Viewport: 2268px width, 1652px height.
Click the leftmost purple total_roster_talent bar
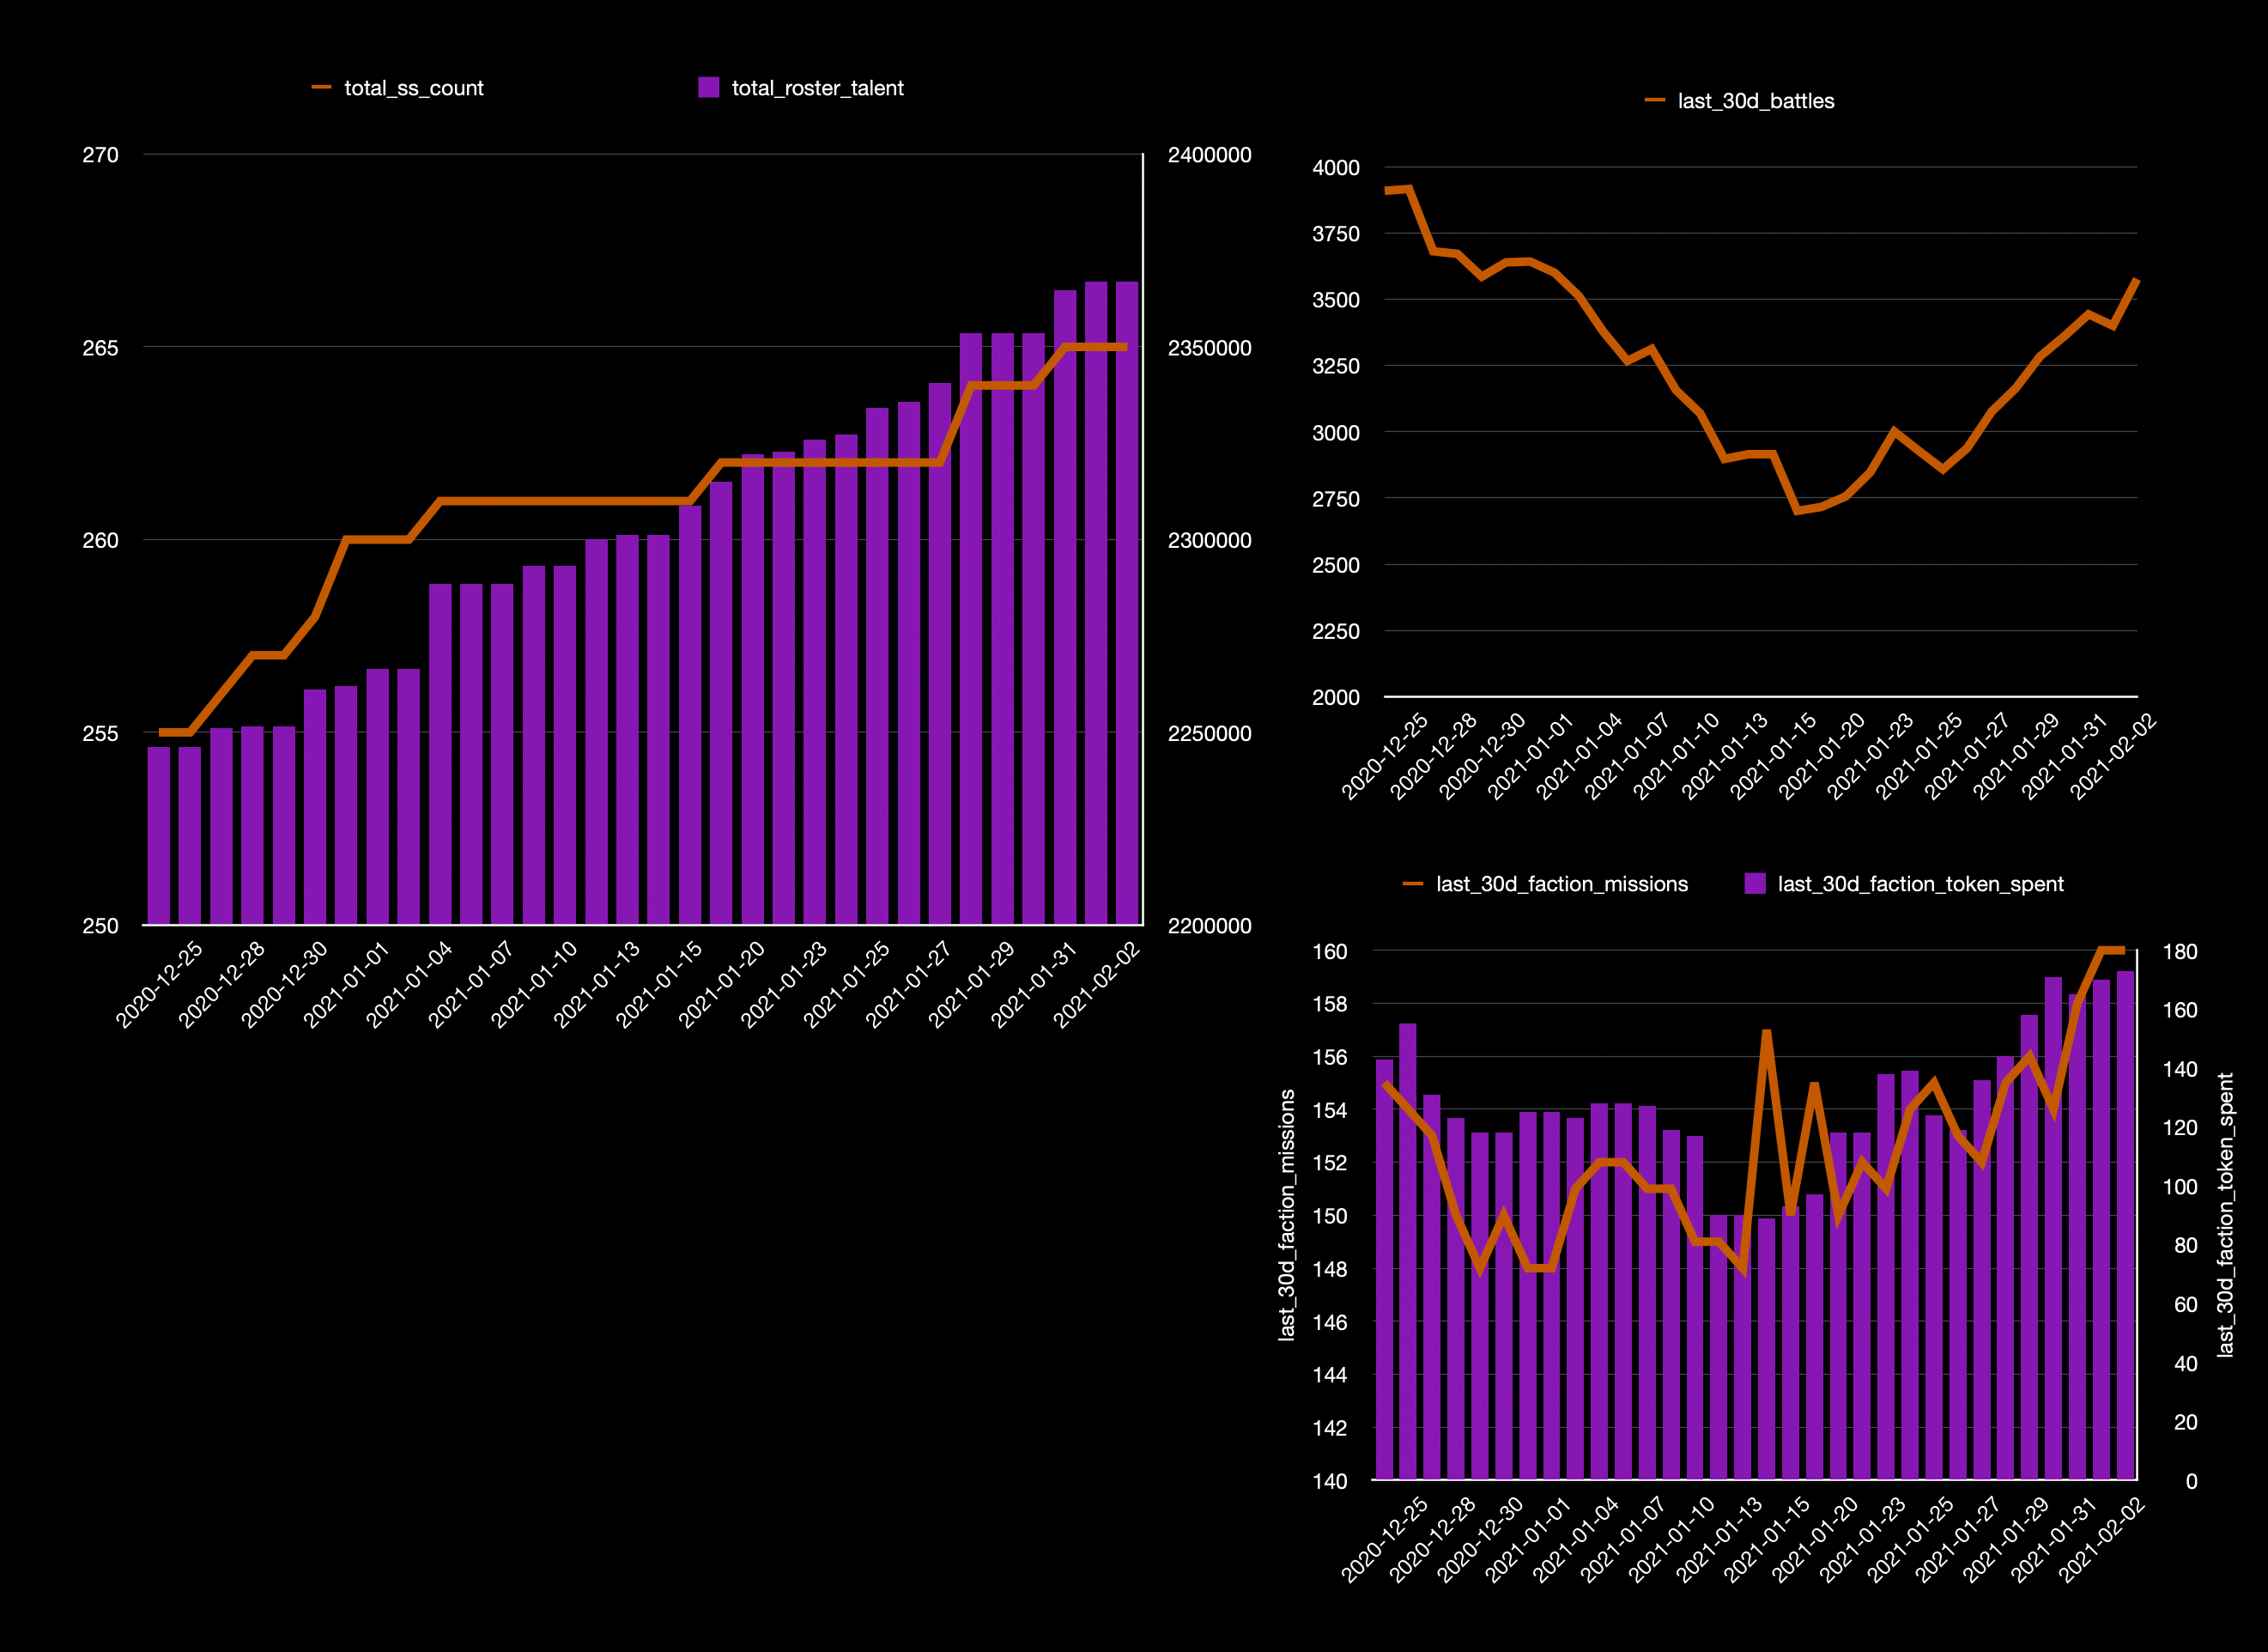pyautogui.click(x=159, y=836)
